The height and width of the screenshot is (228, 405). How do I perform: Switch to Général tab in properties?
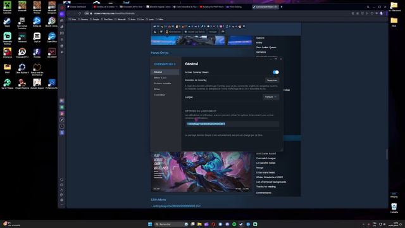(x=165, y=72)
